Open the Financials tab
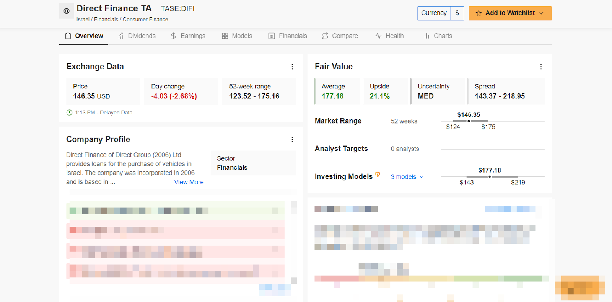The image size is (612, 302). 288,36
